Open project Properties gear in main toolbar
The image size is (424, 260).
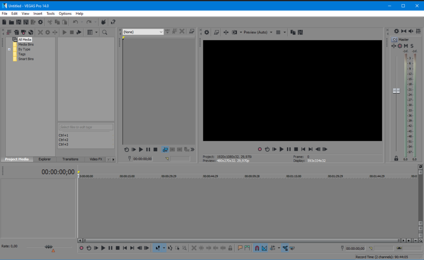tap(40, 22)
